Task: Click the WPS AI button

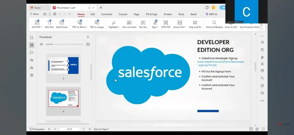Action: 211,14
